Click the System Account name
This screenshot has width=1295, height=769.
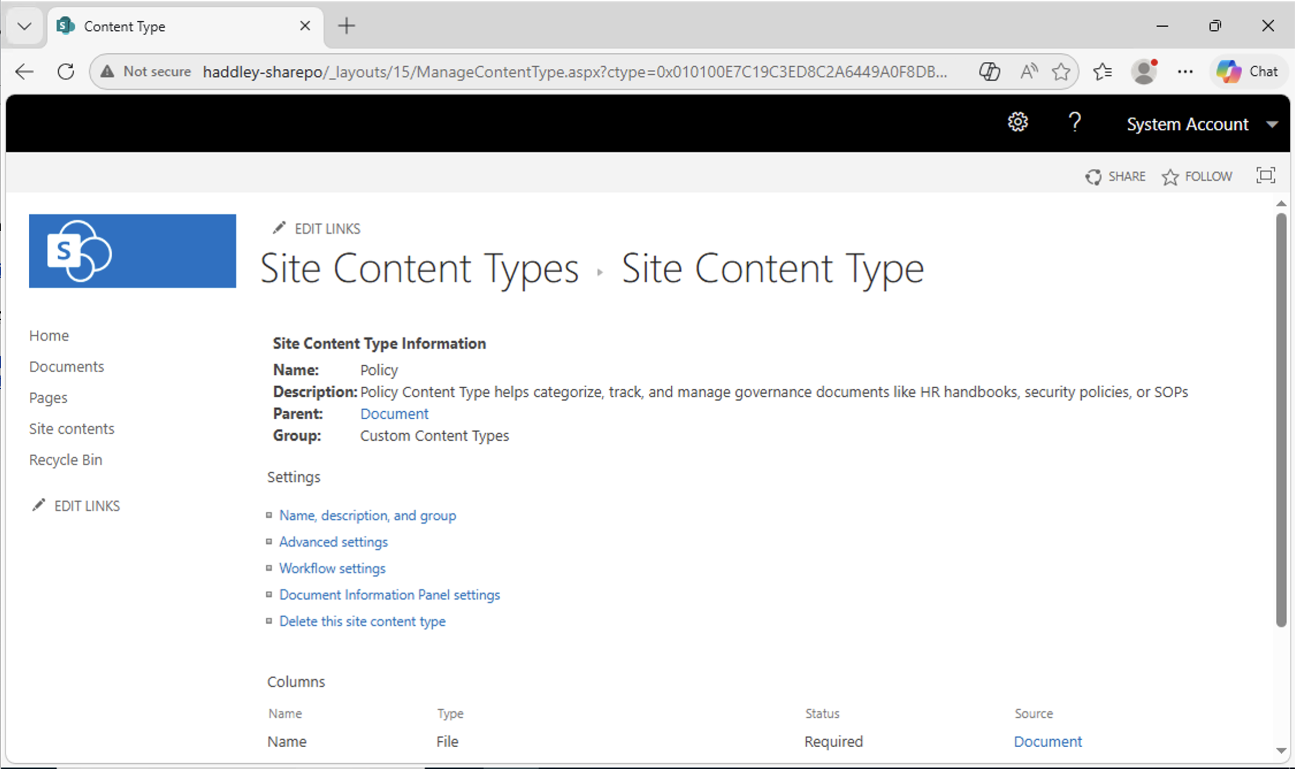(1187, 124)
